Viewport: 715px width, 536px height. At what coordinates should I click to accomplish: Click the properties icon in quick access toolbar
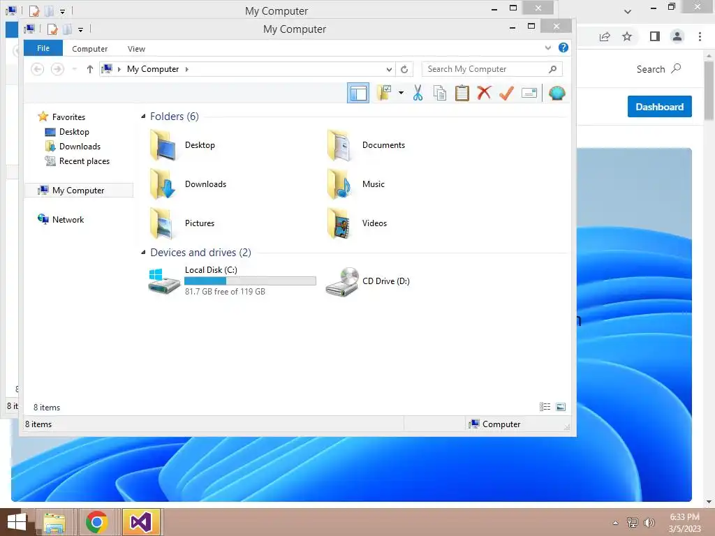53,29
